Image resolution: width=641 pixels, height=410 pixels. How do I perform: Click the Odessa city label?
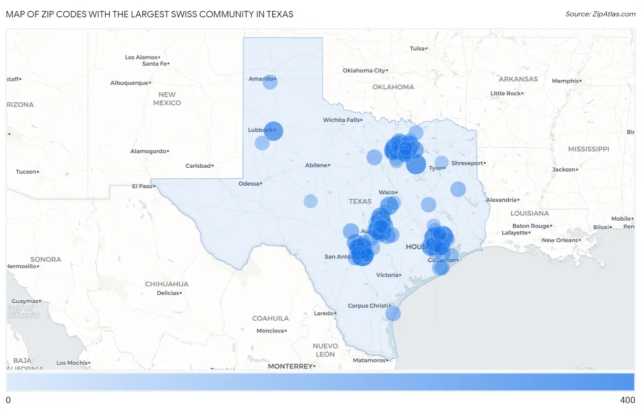[x=250, y=183]
